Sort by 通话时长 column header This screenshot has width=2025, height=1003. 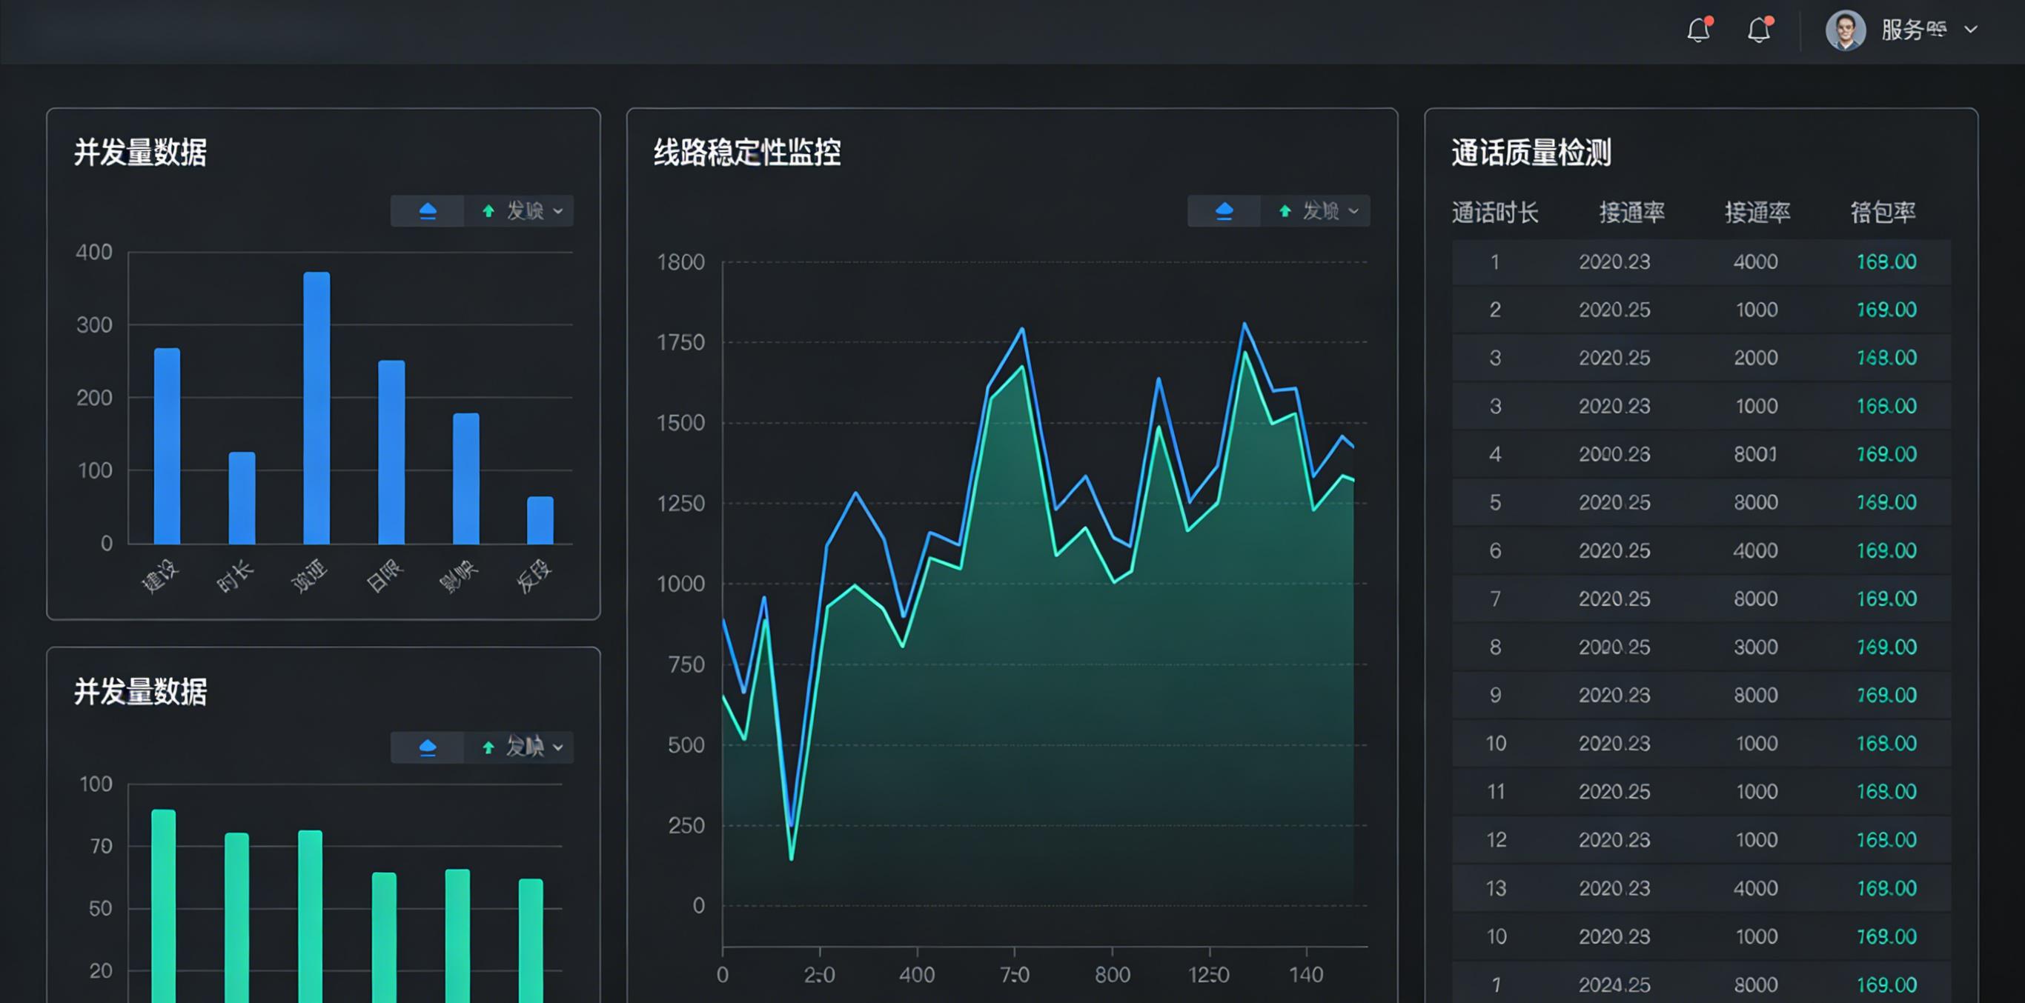[1494, 212]
